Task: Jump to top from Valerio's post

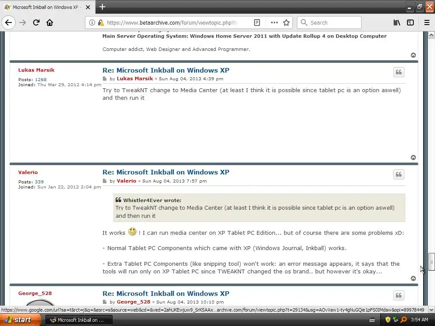Action: [413, 278]
